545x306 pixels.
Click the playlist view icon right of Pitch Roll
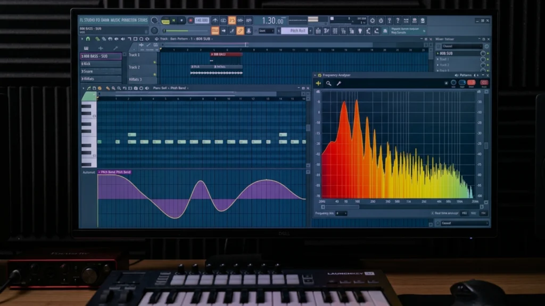pyautogui.click(x=318, y=31)
